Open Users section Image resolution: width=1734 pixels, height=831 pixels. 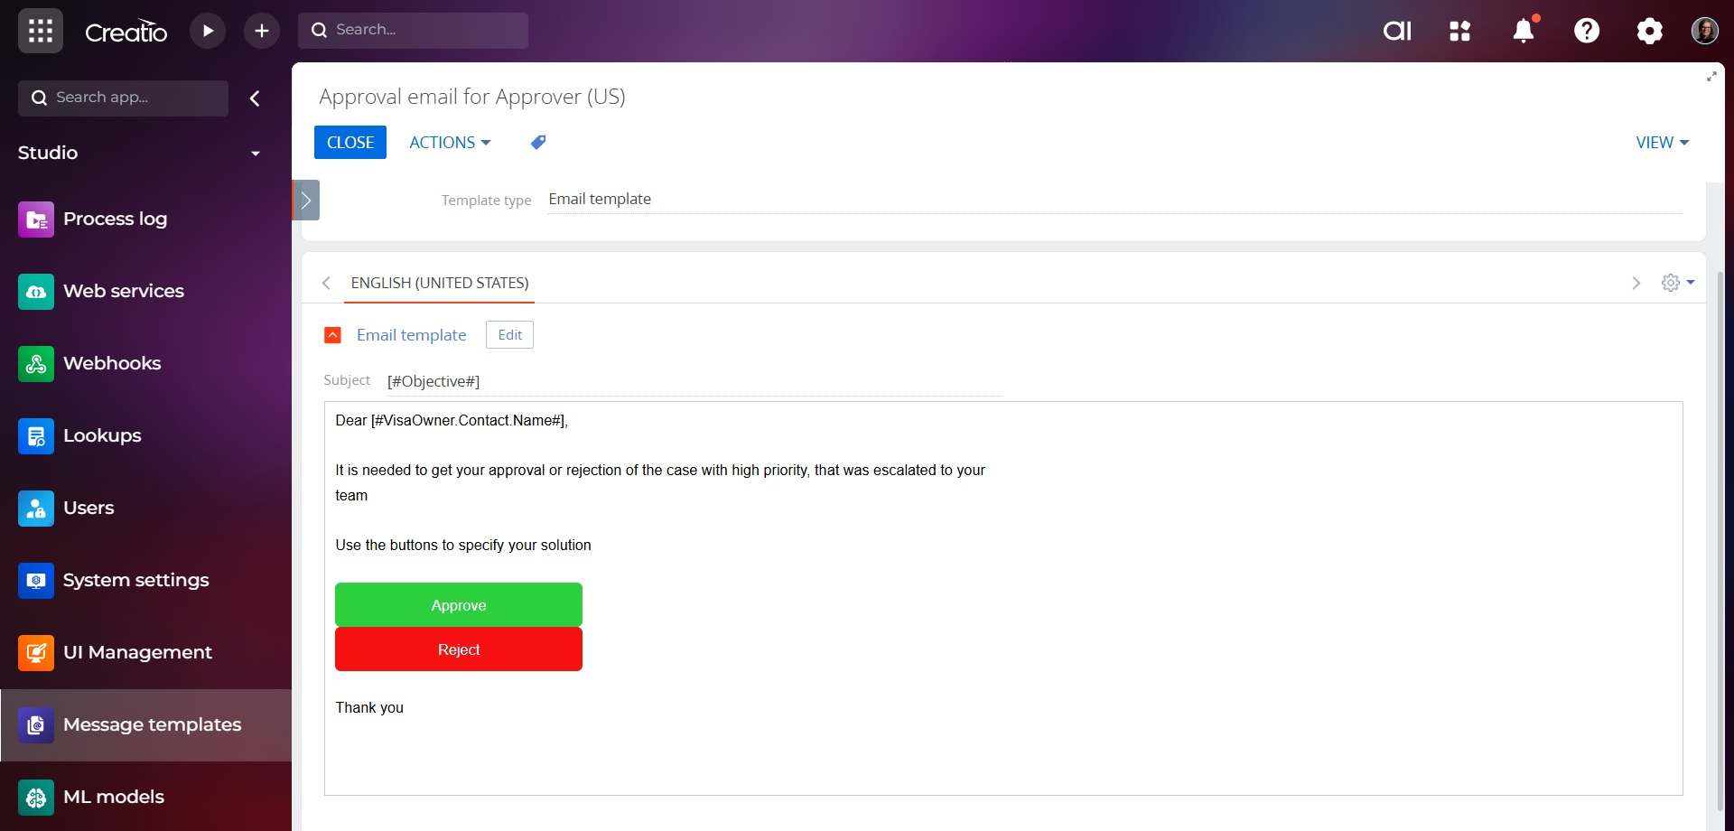pyautogui.click(x=146, y=509)
